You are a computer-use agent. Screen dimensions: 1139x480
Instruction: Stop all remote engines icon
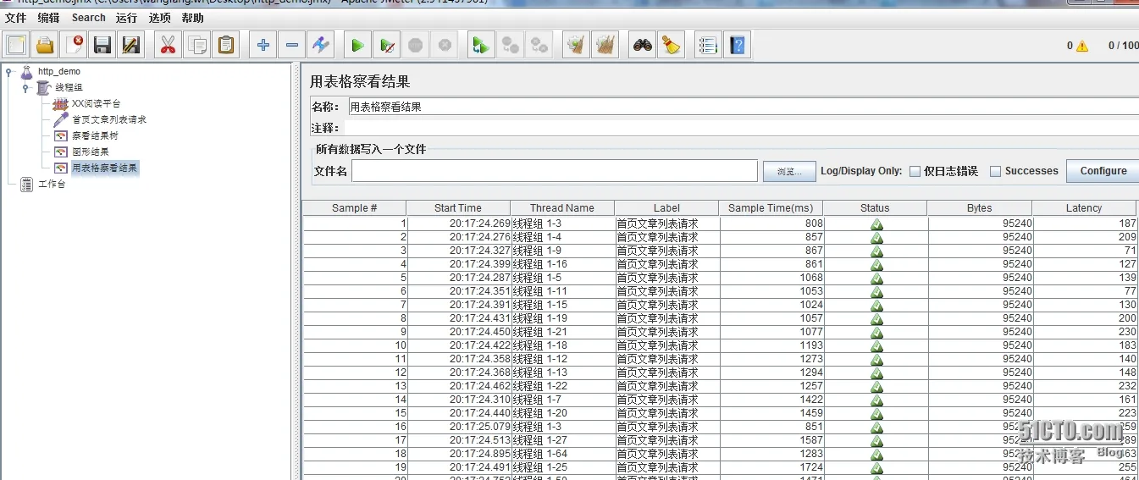[x=511, y=45]
